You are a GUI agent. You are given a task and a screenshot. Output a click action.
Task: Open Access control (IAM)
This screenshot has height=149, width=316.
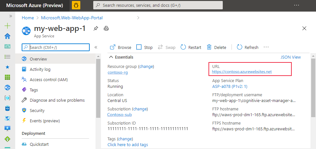click(x=55, y=80)
